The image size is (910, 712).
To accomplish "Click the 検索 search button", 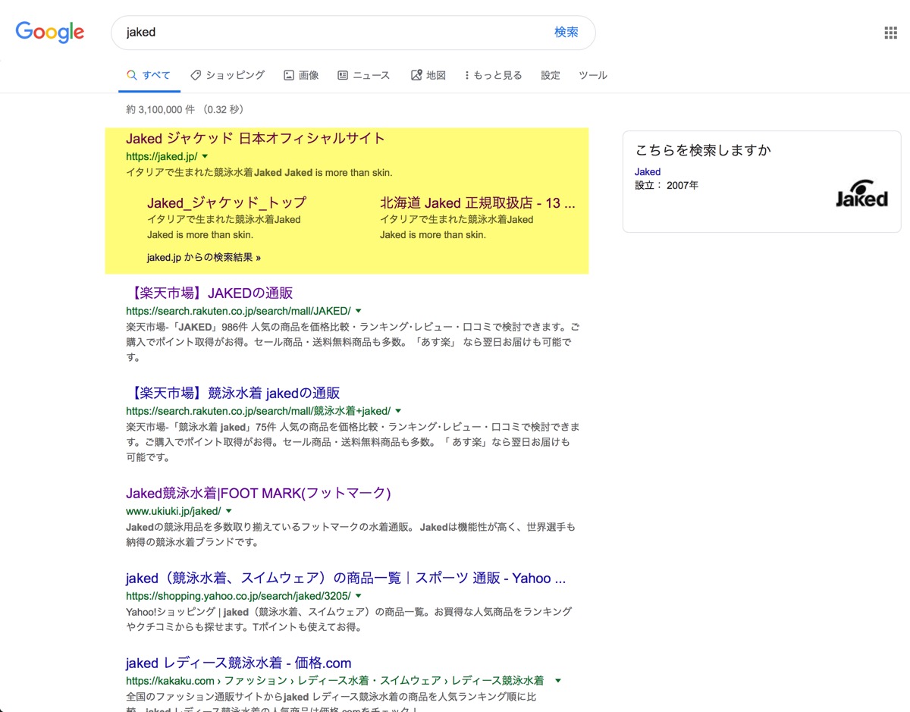I will pyautogui.click(x=566, y=33).
